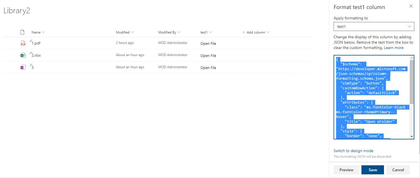Click the plus icon on Add column
Screen dimensions: 420x178
click(x=244, y=32)
